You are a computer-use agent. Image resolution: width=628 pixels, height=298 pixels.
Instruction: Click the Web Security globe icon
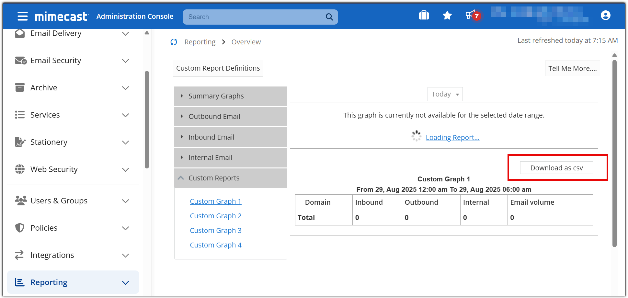coord(20,169)
